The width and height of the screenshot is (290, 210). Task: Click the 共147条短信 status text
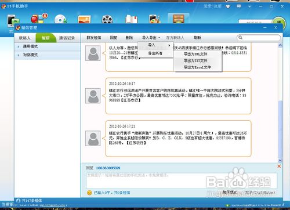(32, 201)
